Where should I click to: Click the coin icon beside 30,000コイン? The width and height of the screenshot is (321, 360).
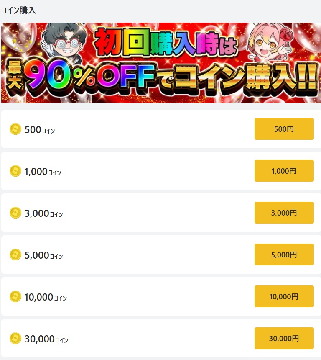(15, 338)
